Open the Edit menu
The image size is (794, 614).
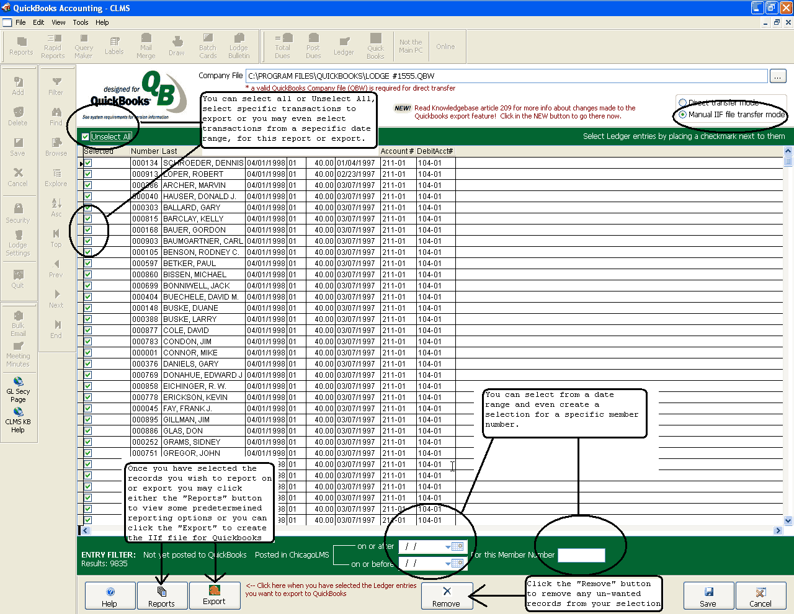tap(38, 22)
